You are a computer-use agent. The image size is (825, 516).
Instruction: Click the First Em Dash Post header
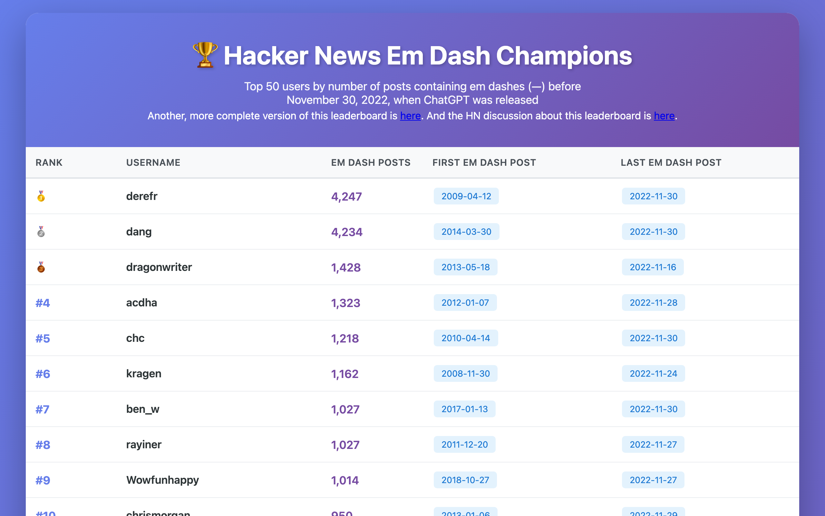click(484, 163)
